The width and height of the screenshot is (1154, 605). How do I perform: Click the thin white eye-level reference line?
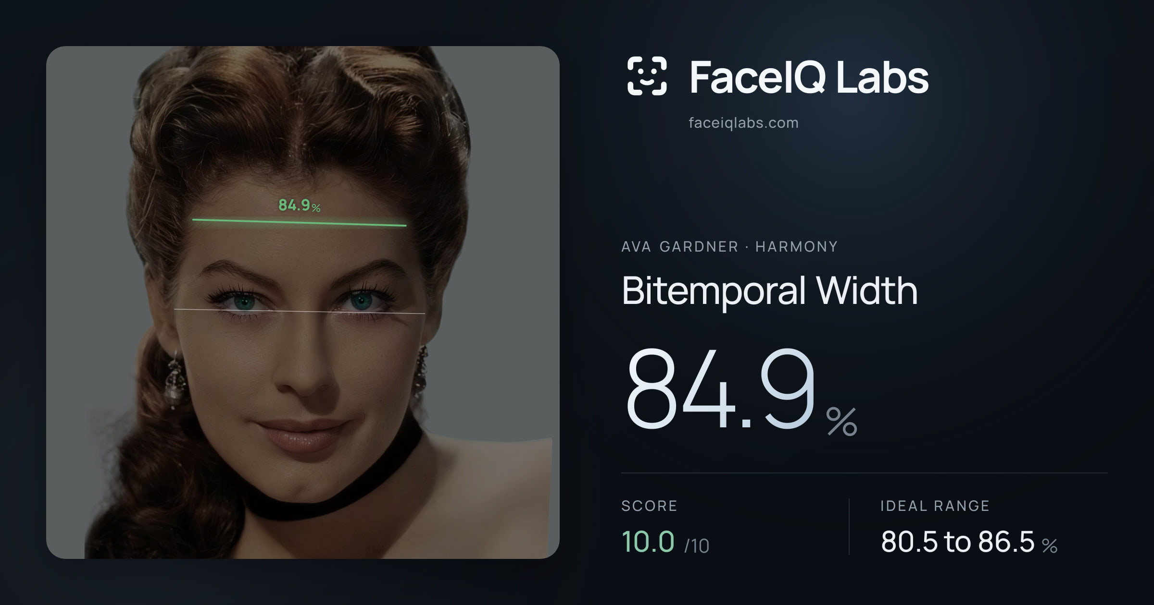point(299,311)
